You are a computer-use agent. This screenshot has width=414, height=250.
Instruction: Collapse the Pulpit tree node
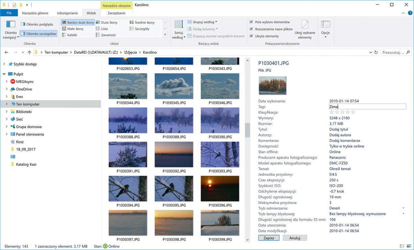(x=4, y=74)
